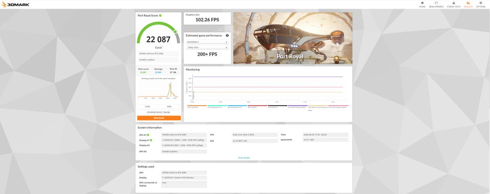490x194 pixels.
Task: Open the Options tab
Action: tap(481, 5)
